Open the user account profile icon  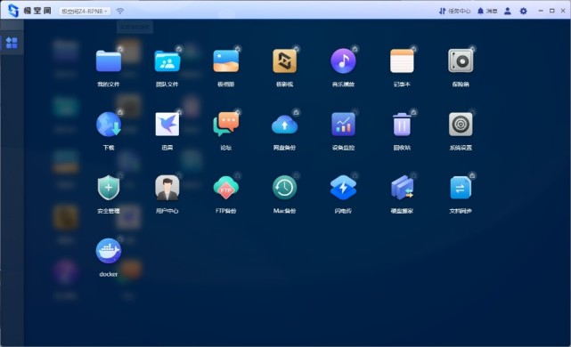pos(507,11)
